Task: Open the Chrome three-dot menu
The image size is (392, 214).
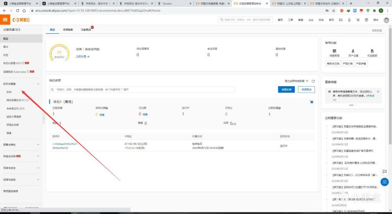Action: point(387,11)
